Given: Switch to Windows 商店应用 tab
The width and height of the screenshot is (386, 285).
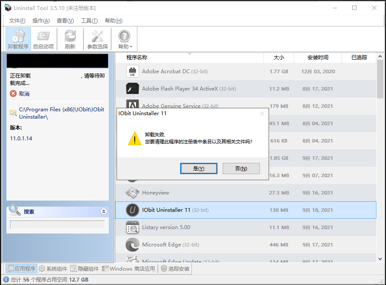Looking at the screenshot, I should [x=129, y=269].
